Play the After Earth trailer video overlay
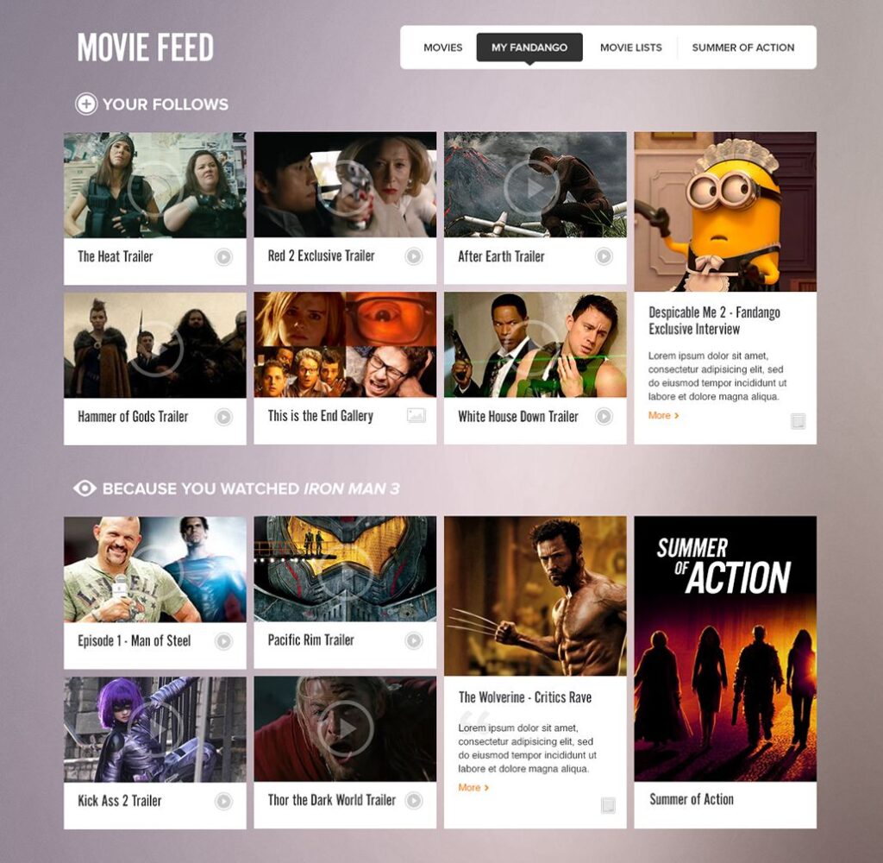The image size is (883, 863). (531, 188)
